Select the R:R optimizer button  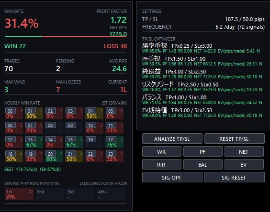click(162, 164)
